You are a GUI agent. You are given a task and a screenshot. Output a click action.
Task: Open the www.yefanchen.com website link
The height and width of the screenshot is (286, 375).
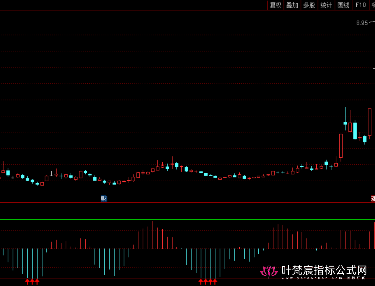click(x=312, y=278)
